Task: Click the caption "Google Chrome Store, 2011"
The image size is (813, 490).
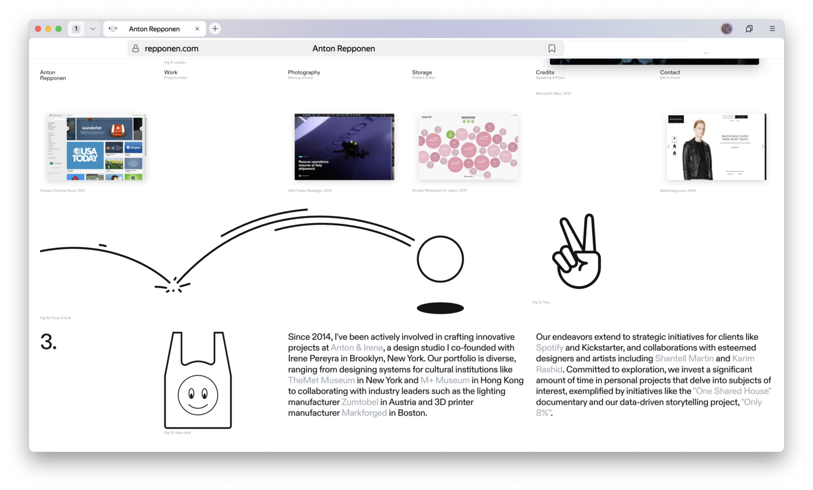Action: click(x=62, y=191)
